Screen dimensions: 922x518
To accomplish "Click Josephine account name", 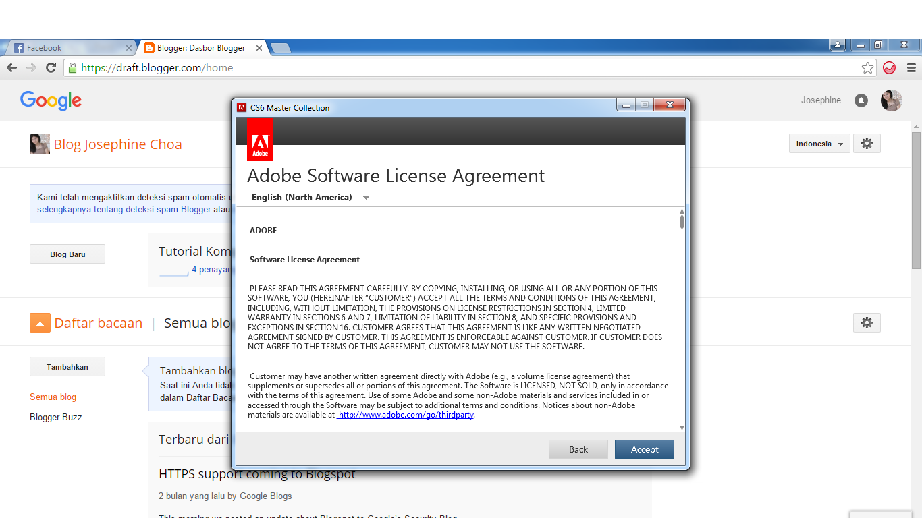I will [821, 100].
